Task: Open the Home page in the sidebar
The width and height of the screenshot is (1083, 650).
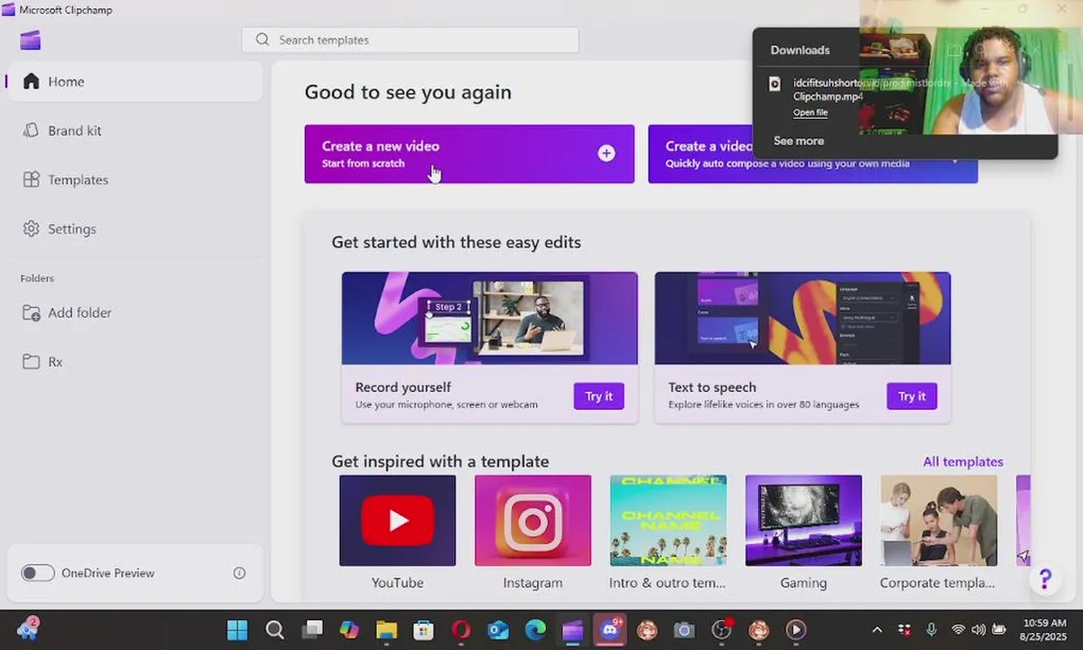Action: pyautogui.click(x=135, y=81)
